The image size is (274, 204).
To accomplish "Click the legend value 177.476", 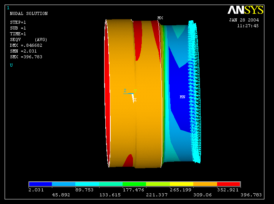I will click(x=133, y=190).
